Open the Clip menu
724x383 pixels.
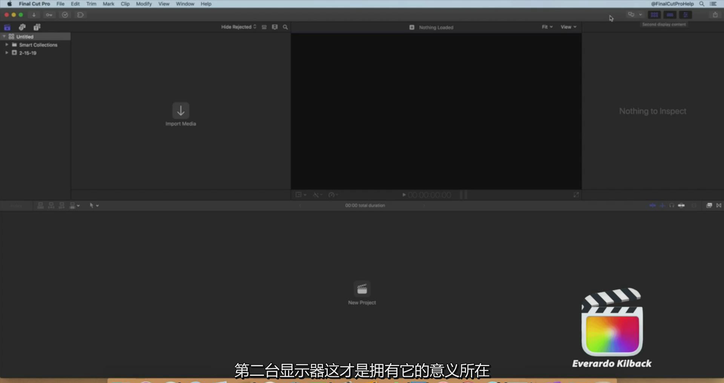point(125,4)
